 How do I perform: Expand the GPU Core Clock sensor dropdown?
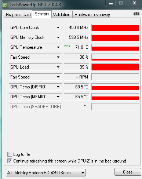tap(58, 28)
